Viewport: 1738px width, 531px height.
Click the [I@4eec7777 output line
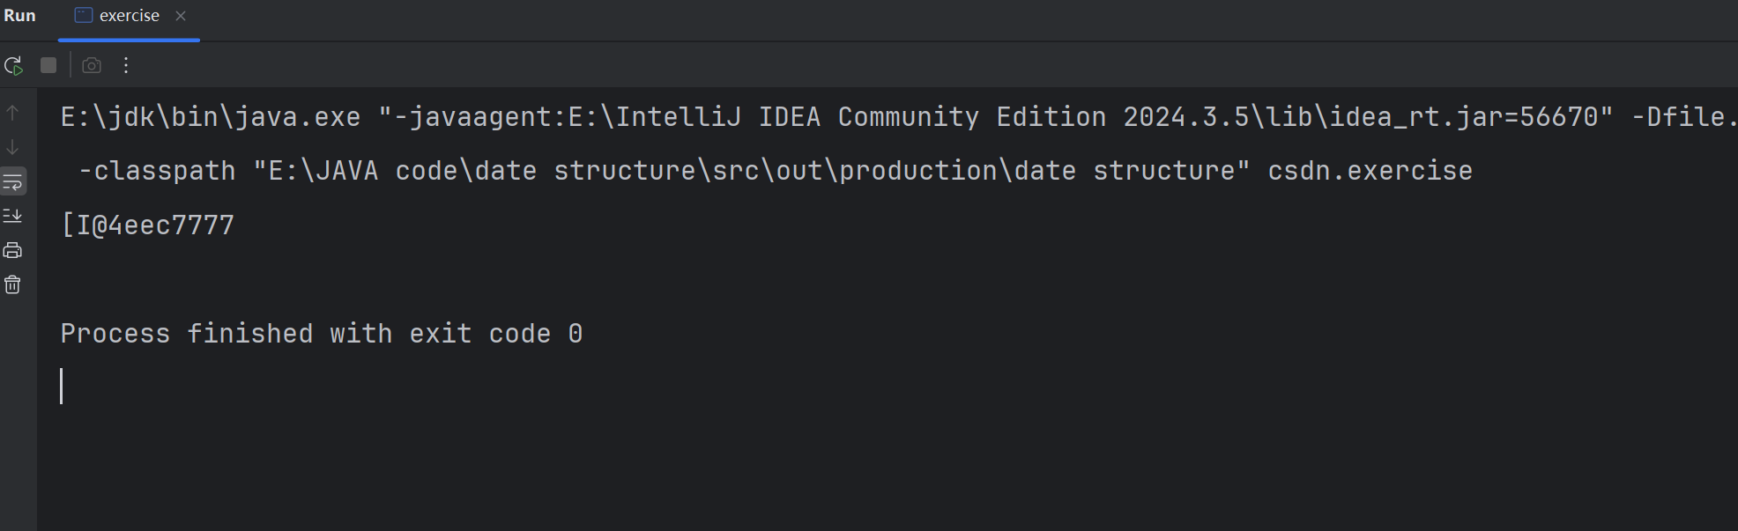pyautogui.click(x=147, y=225)
